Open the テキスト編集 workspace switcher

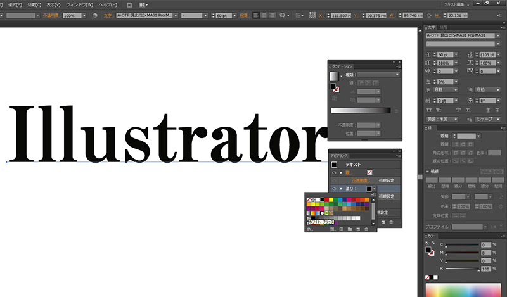tap(456, 4)
